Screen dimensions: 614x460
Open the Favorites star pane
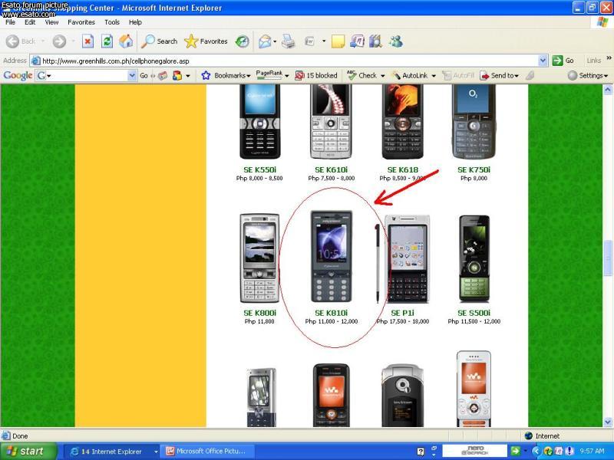[206, 41]
